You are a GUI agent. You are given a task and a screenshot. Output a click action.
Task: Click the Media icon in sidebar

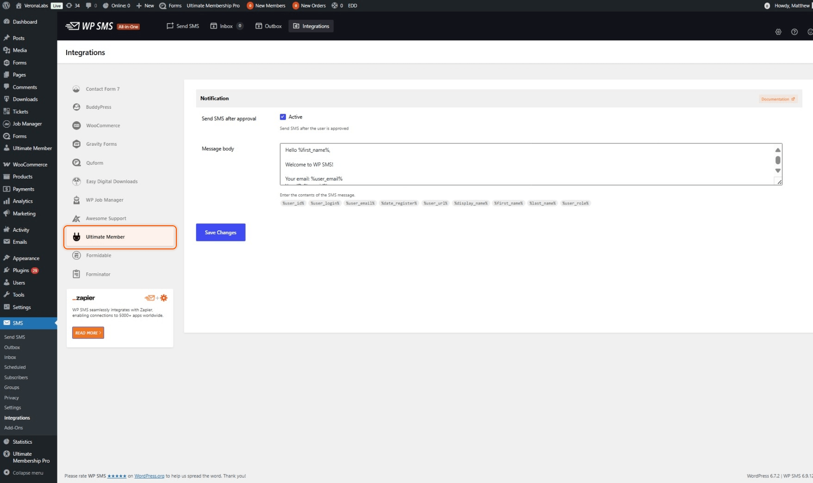(x=6, y=50)
